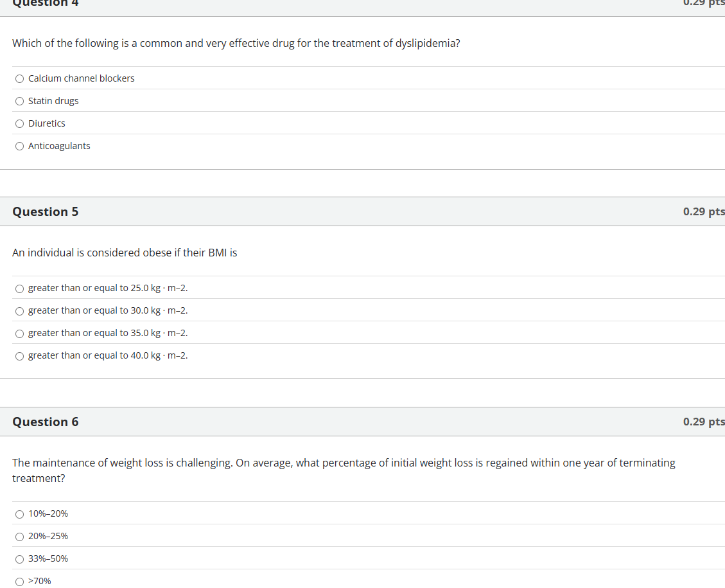Click the Question 6 header bar

click(x=45, y=422)
